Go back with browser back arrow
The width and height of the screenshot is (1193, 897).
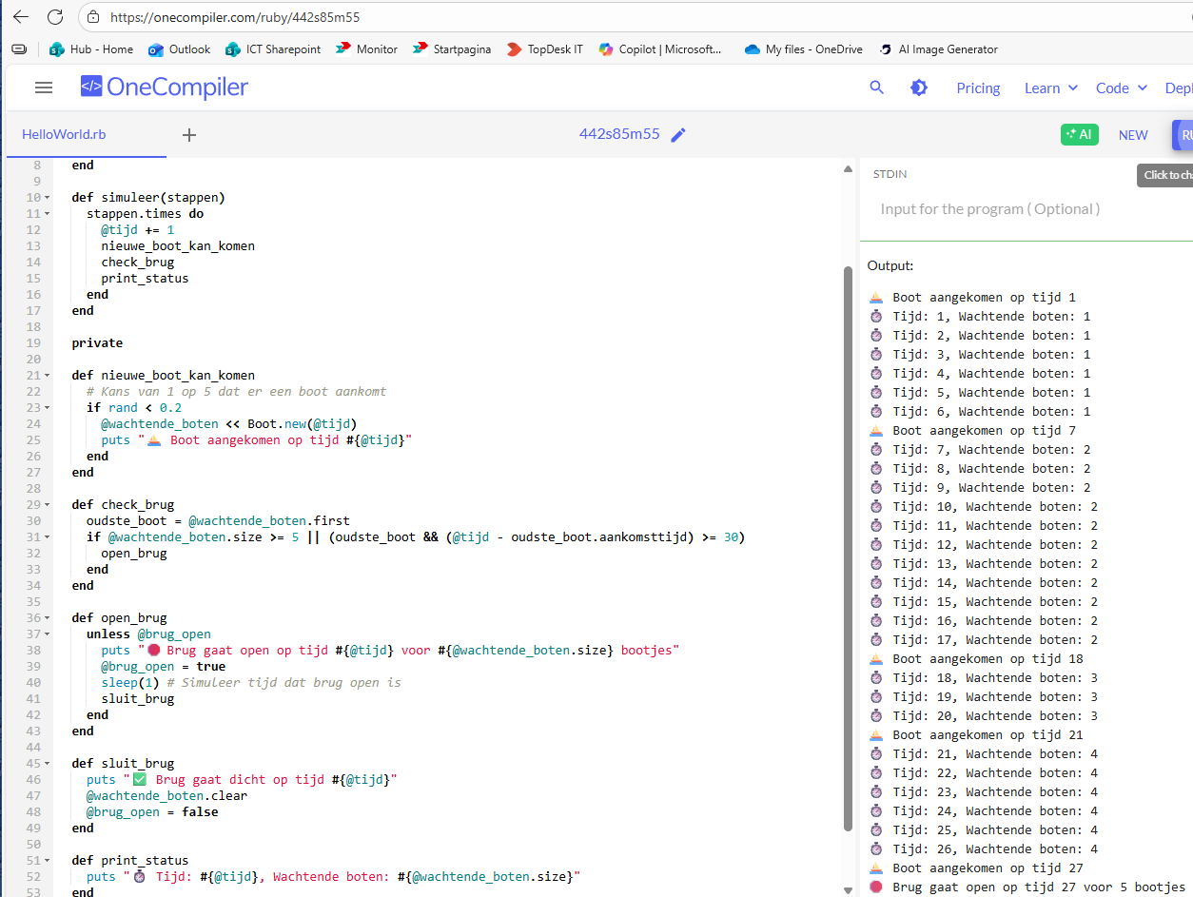[20, 17]
